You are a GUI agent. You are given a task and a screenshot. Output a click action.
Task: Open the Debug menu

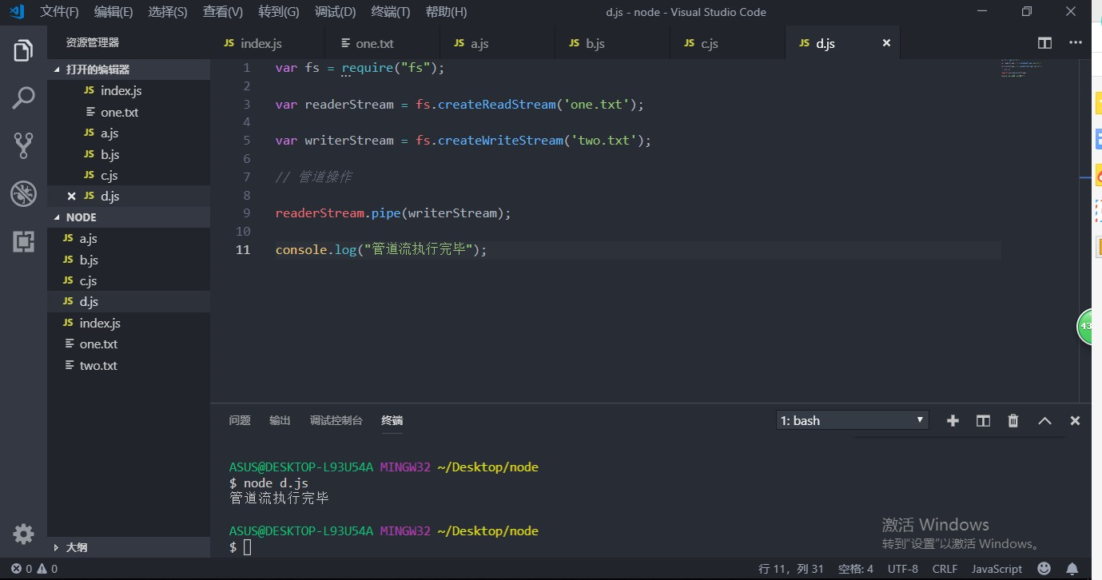click(335, 12)
